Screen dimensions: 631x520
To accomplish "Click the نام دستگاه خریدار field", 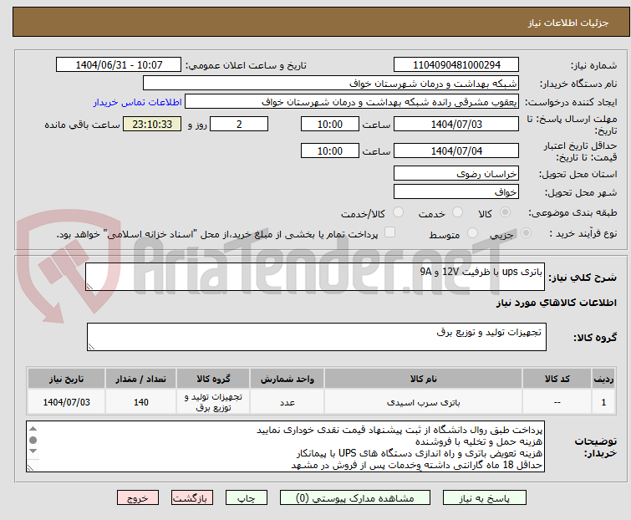I will [331, 84].
